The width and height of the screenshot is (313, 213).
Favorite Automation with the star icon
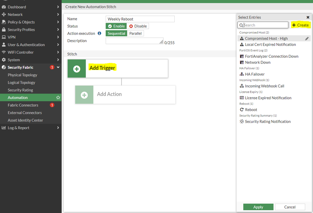tap(58, 98)
